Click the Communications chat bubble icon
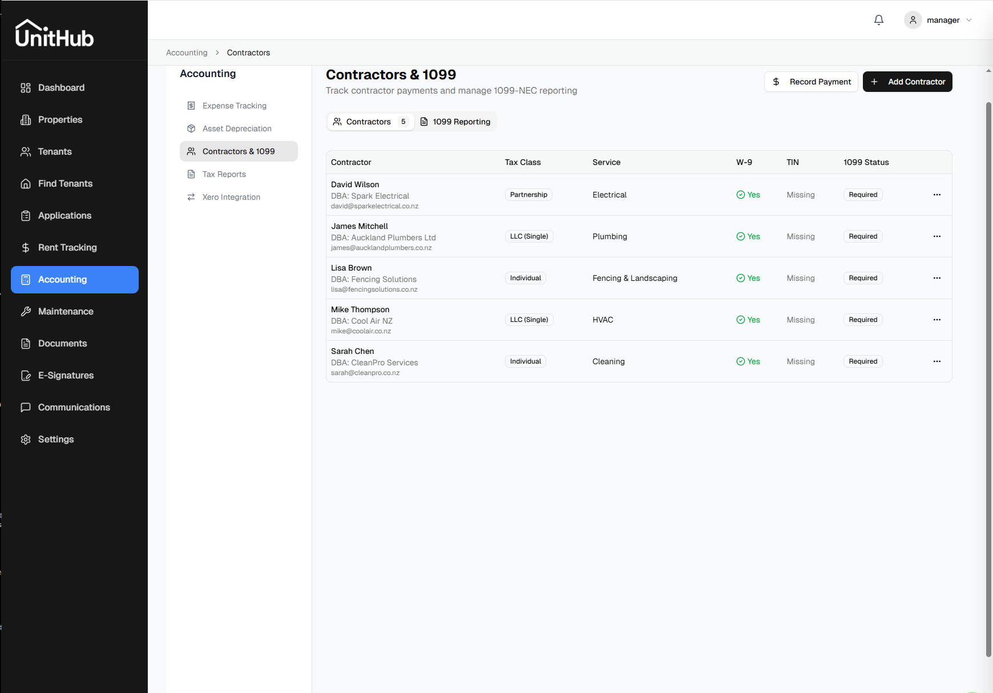 point(26,408)
